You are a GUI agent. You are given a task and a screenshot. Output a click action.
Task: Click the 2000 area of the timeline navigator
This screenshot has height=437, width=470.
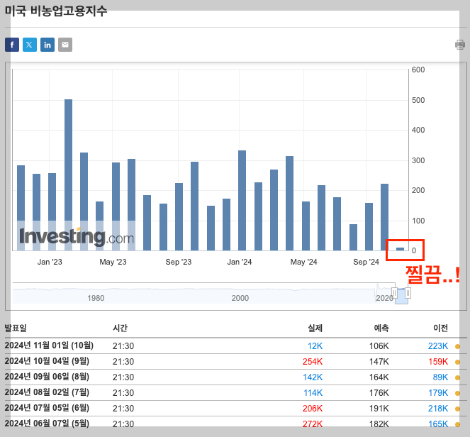pos(240,298)
